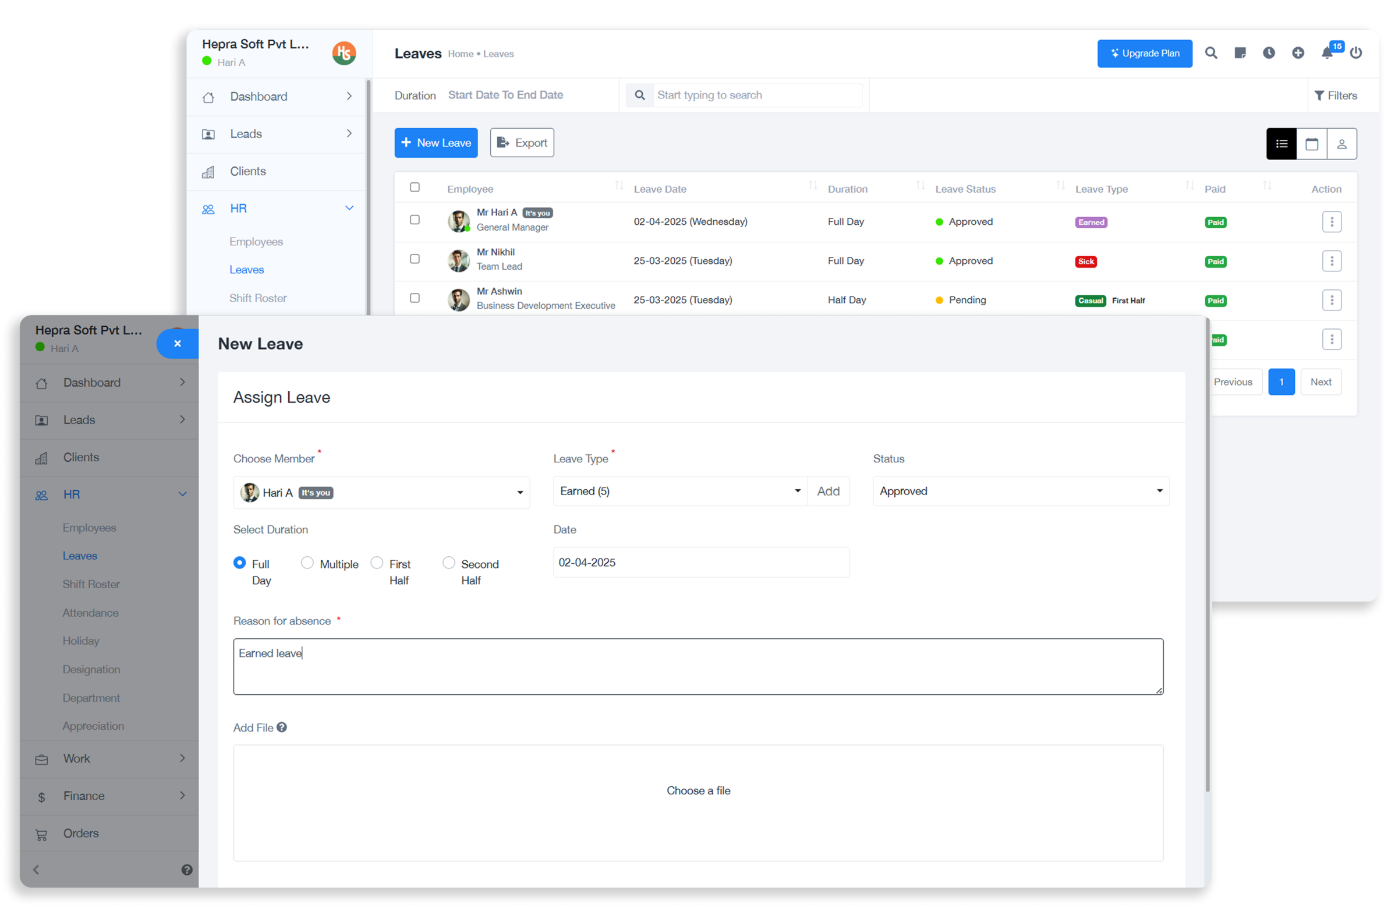Screen dimensions: 1395x915
Task: Open the search icon in top header
Action: (x=1211, y=54)
